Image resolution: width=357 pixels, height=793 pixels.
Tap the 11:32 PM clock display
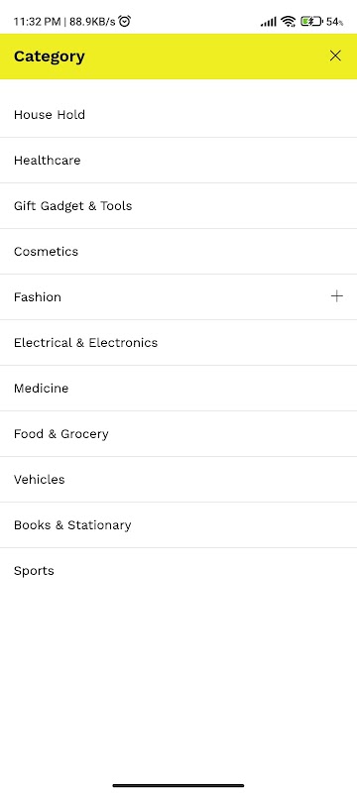point(37,21)
